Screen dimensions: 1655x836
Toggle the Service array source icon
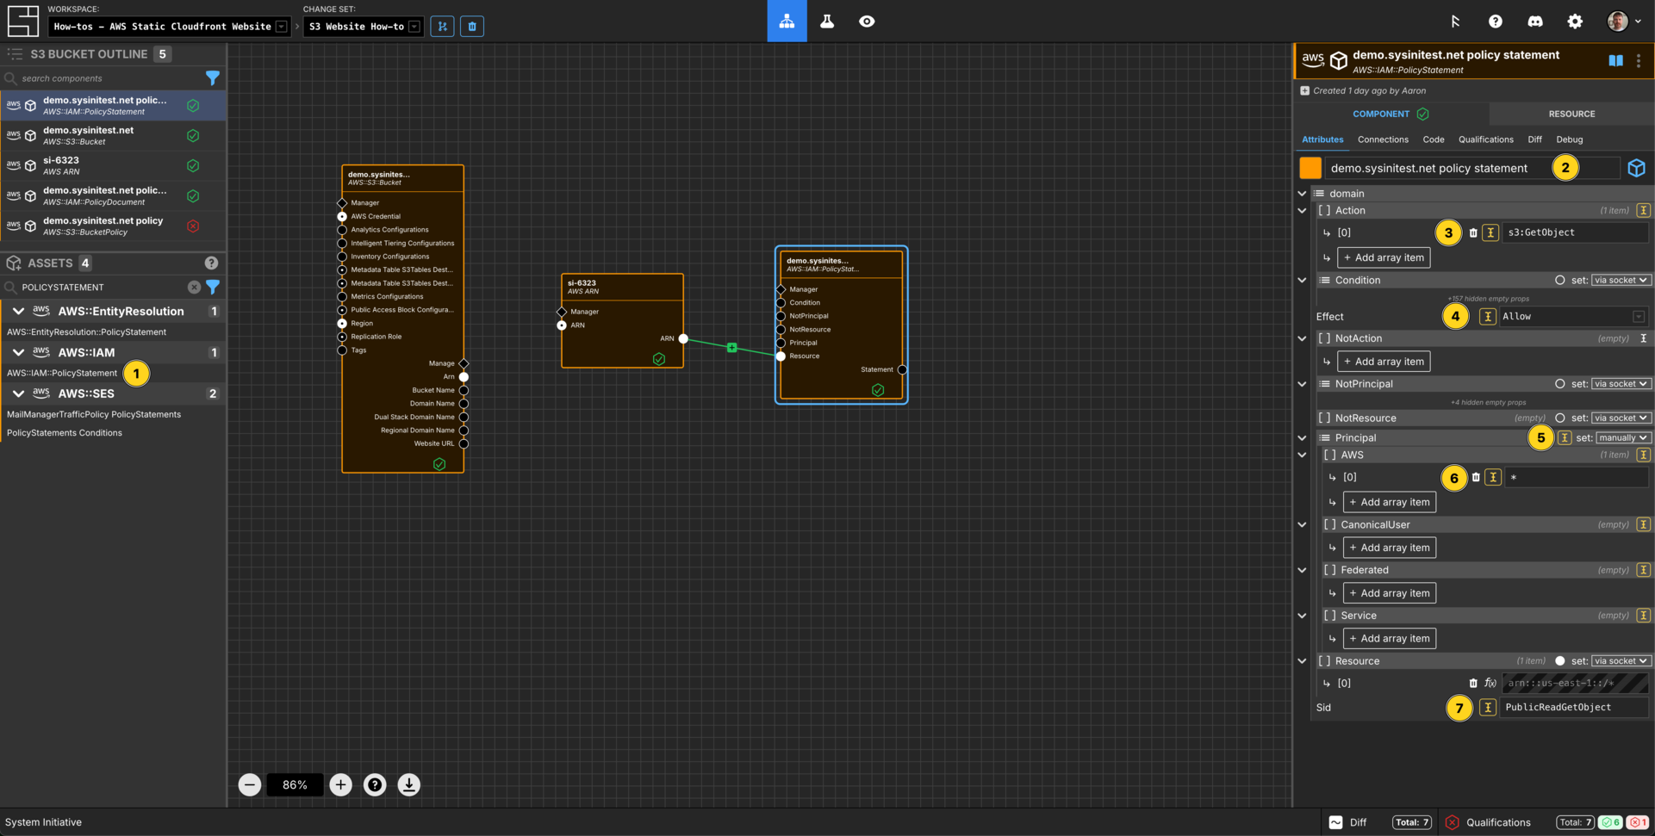click(1644, 616)
